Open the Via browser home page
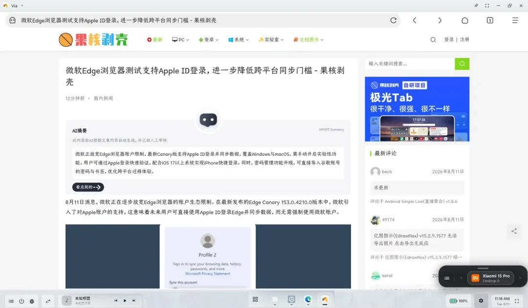The width and height of the screenshot is (528, 308). (465, 20)
